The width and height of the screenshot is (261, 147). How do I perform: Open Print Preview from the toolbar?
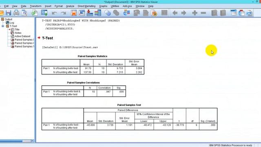click(24, 13)
